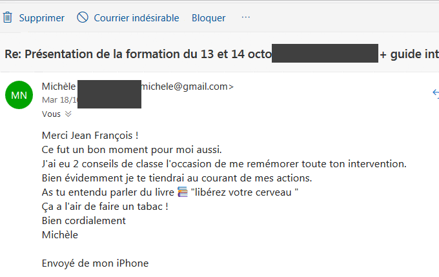The width and height of the screenshot is (439, 277).
Task: Mark as Courrier indésirable
Action: pos(136,18)
